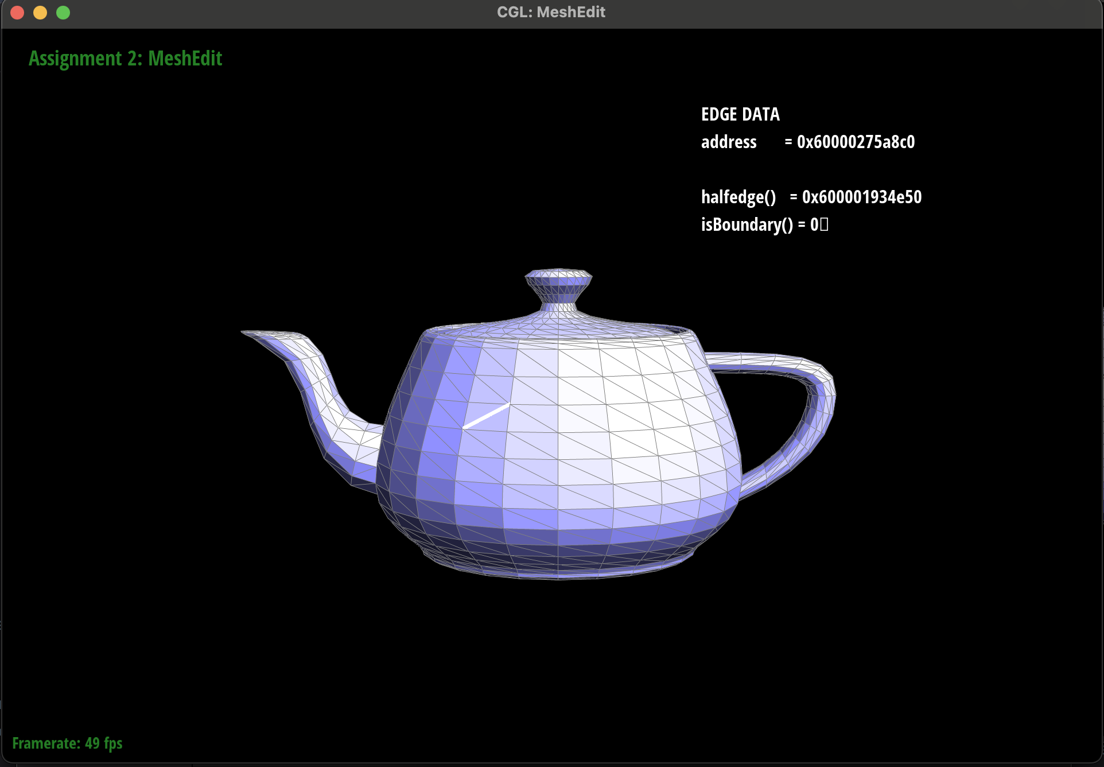This screenshot has height=767, width=1104.
Task: Click the isBoundary() = 0 line
Action: tap(764, 224)
